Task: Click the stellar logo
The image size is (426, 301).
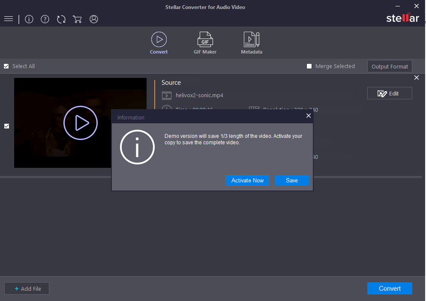Action: 402,18
